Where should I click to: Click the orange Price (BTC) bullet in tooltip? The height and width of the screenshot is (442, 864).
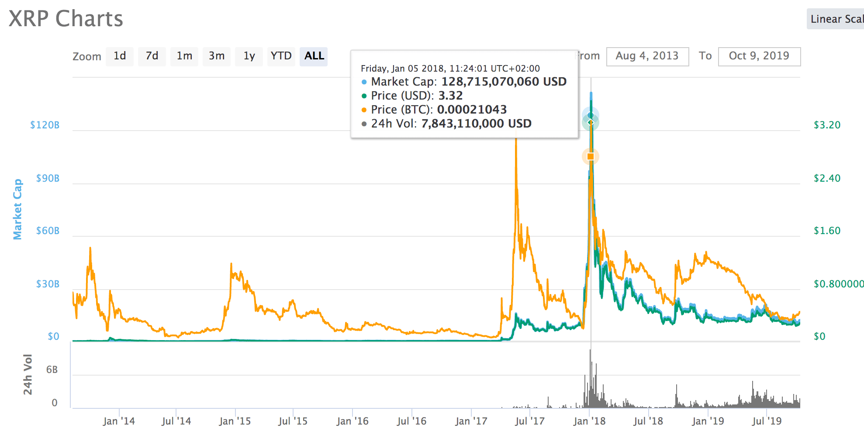[x=364, y=110]
